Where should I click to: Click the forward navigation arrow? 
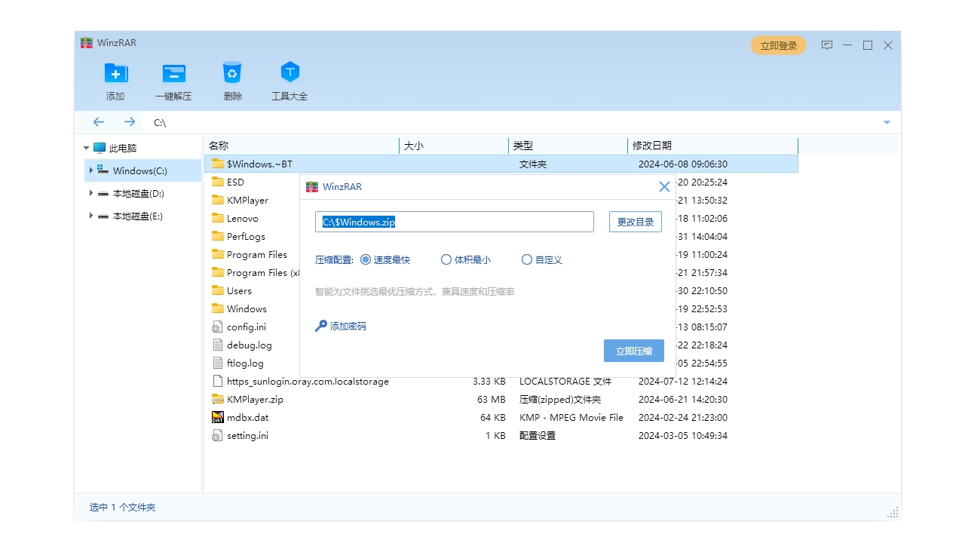(129, 121)
